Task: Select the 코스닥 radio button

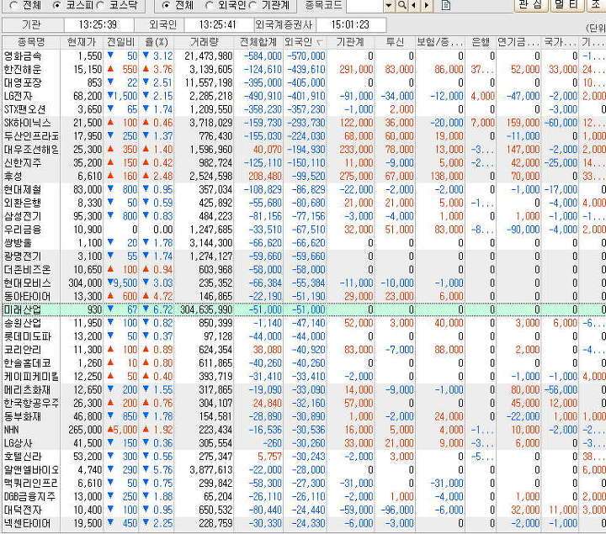Action: click(x=101, y=5)
